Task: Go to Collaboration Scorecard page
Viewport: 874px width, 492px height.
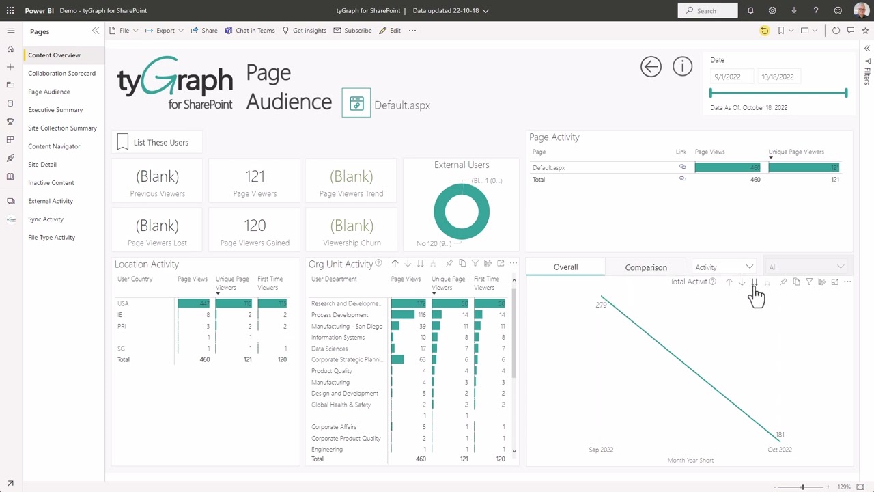Action: pos(62,73)
